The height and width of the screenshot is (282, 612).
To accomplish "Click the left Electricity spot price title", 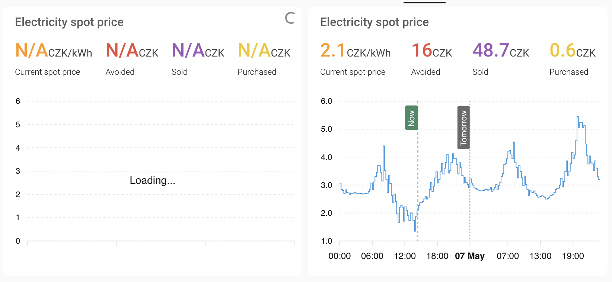I will pyautogui.click(x=69, y=22).
